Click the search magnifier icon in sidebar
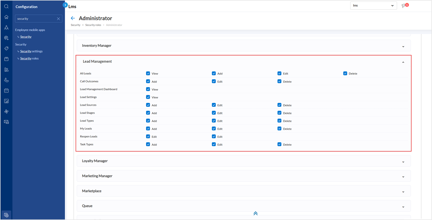Viewport: 432px width, 220px height. pyautogui.click(x=6, y=7)
